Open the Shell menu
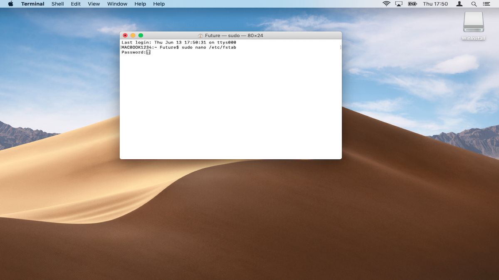499x280 pixels. [x=57, y=4]
